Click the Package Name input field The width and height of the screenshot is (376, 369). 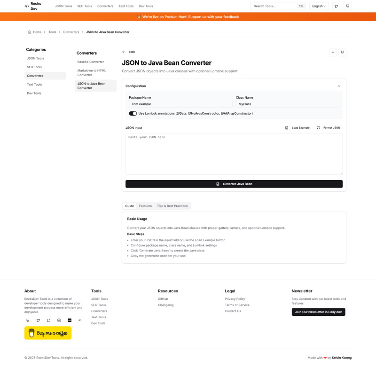[180, 104]
